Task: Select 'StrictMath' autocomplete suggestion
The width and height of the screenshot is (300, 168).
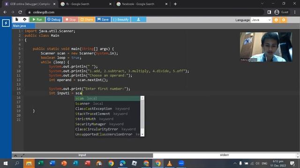Action: (x=107, y=119)
